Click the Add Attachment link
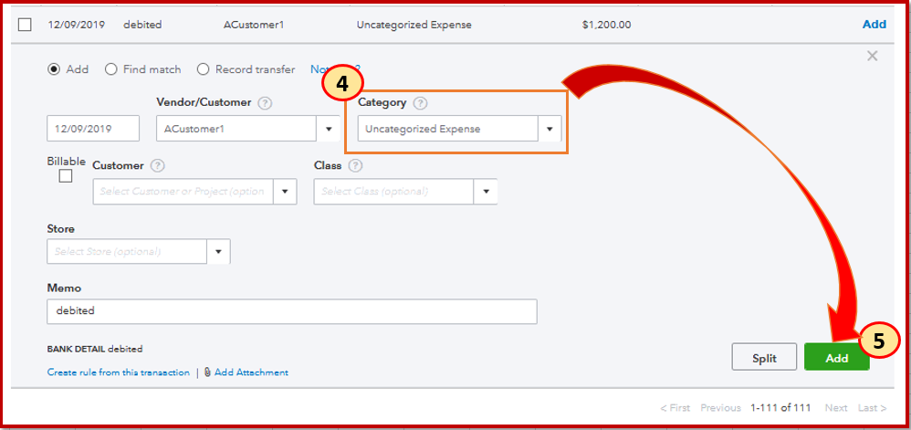 pos(251,372)
